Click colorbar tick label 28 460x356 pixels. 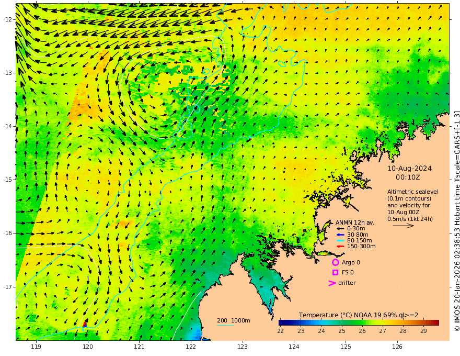point(403,331)
